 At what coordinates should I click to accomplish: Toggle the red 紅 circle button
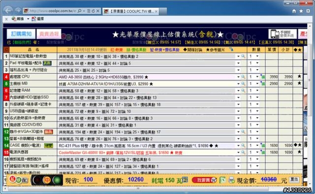pyautogui.click(x=12, y=179)
